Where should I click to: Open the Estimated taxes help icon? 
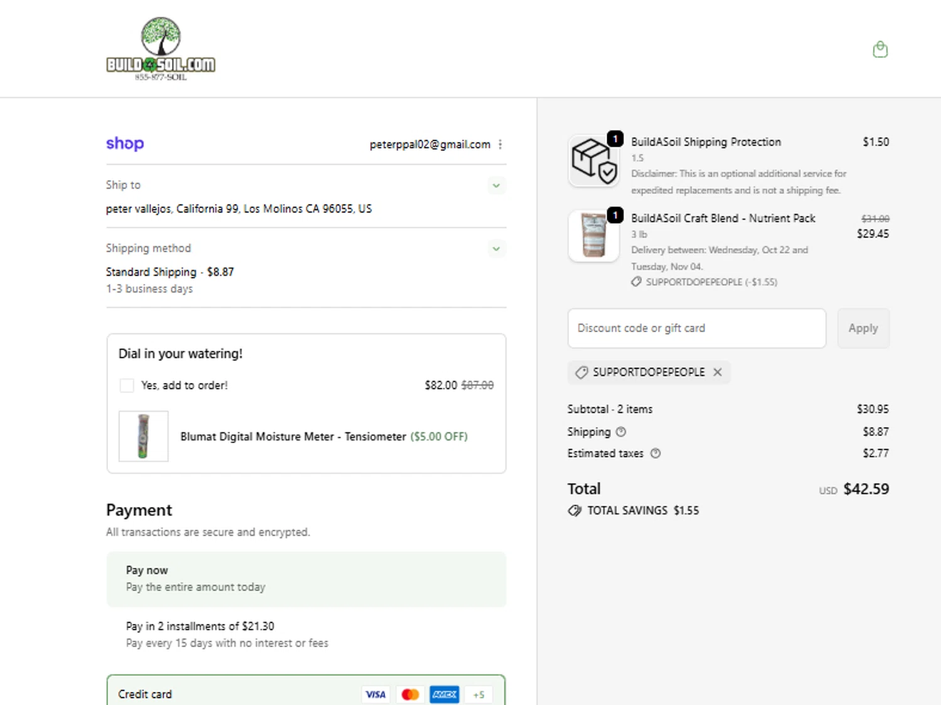[x=656, y=453]
